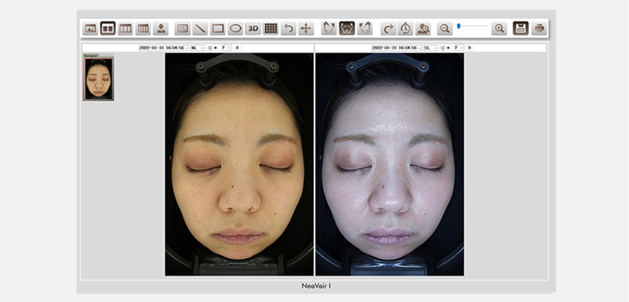This screenshot has width=629, height=302.
Task: Click the save disk icon
Action: (x=520, y=28)
